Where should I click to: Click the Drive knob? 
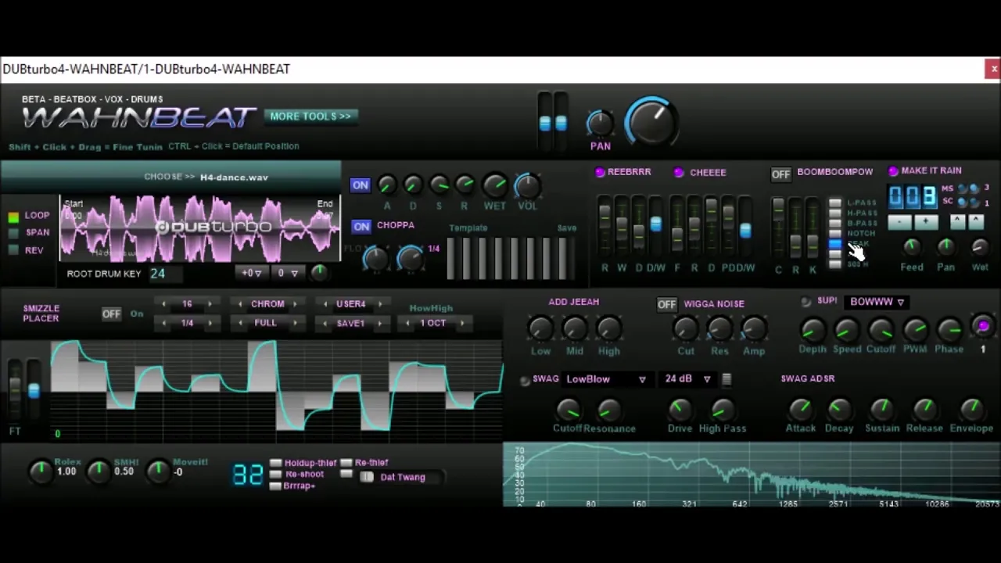(680, 409)
